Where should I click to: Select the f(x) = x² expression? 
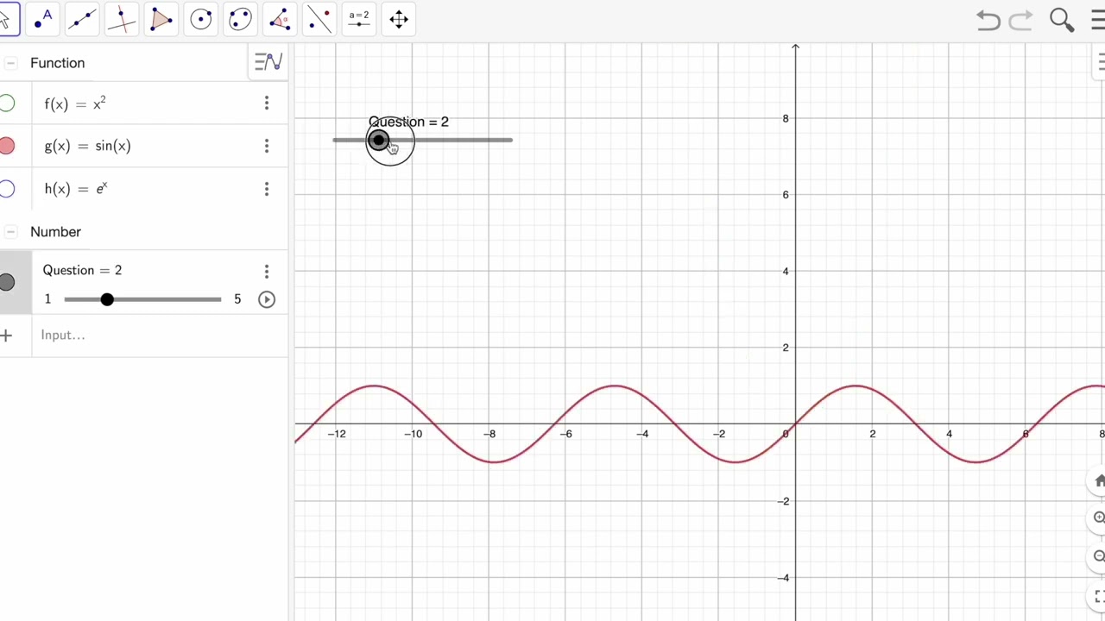coord(75,103)
